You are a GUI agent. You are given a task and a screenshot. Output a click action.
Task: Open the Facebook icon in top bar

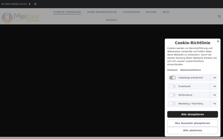click(x=30, y=4)
